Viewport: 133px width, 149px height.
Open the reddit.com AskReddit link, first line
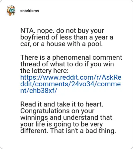71,77
